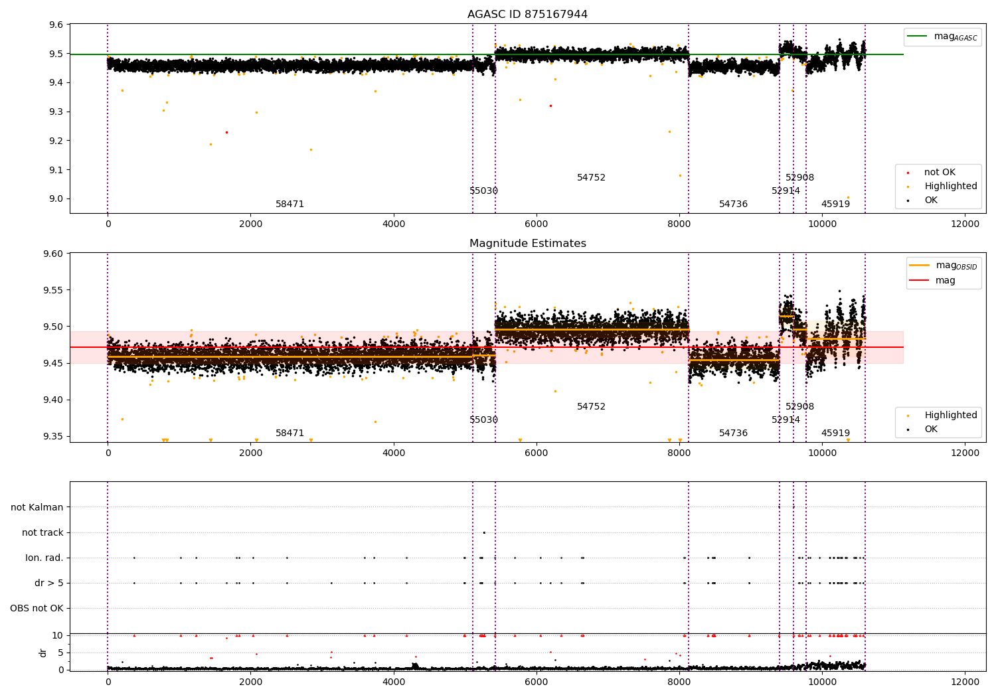Click obsid label 55030 in the top plot
The height and width of the screenshot is (697, 996).
483,191
